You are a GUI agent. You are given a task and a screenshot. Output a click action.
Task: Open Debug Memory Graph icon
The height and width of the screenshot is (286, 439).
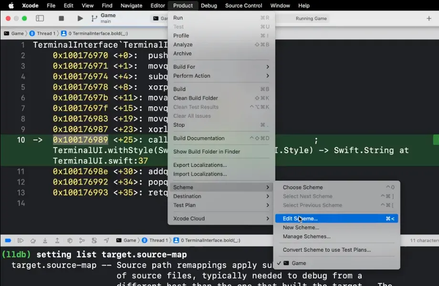pyautogui.click(x=82, y=240)
